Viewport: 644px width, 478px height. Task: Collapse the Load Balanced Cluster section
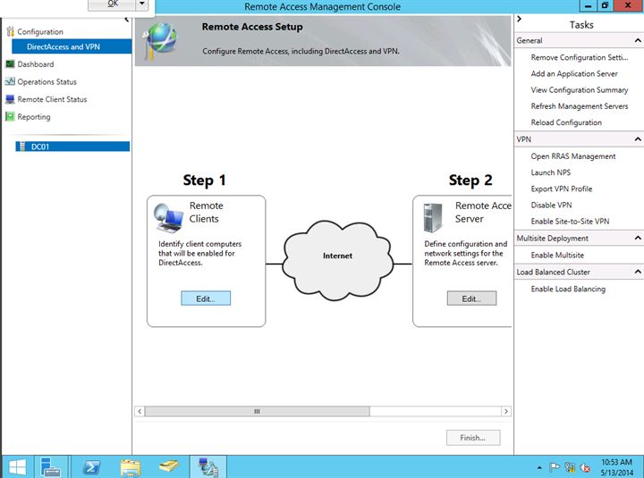point(638,272)
